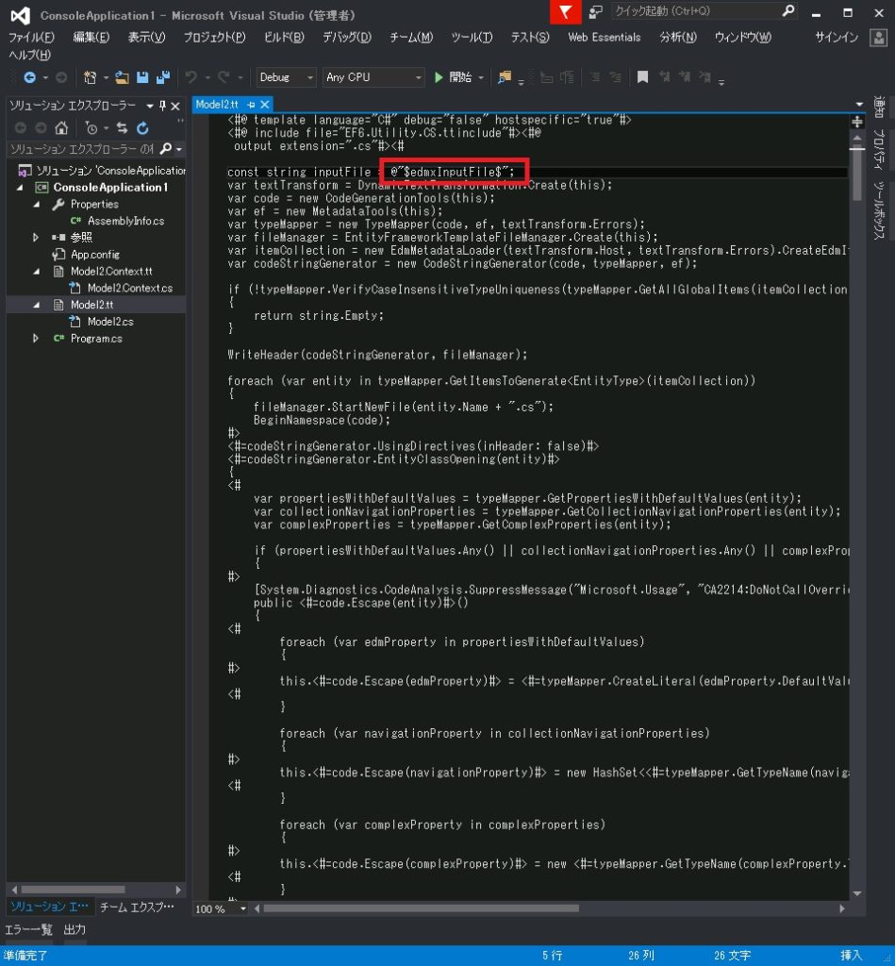Click the Home icon in Solution Explorer

point(61,128)
